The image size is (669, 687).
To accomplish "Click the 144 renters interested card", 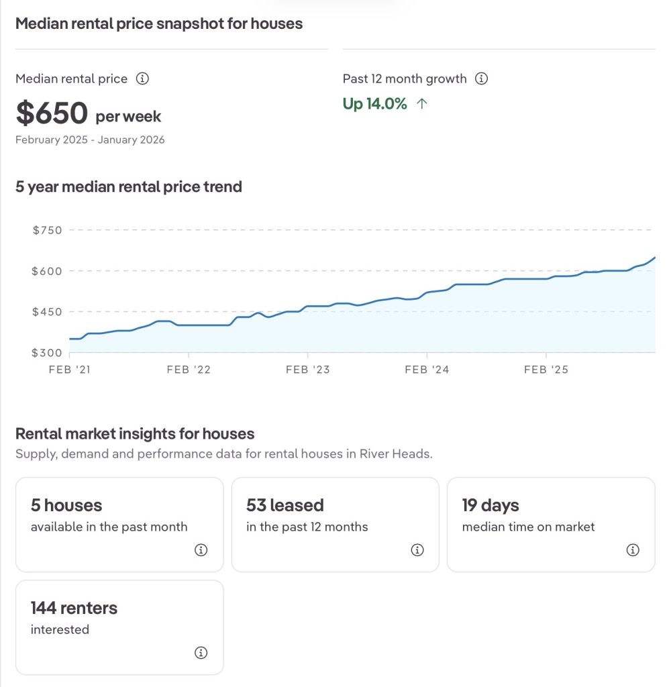I will click(119, 627).
